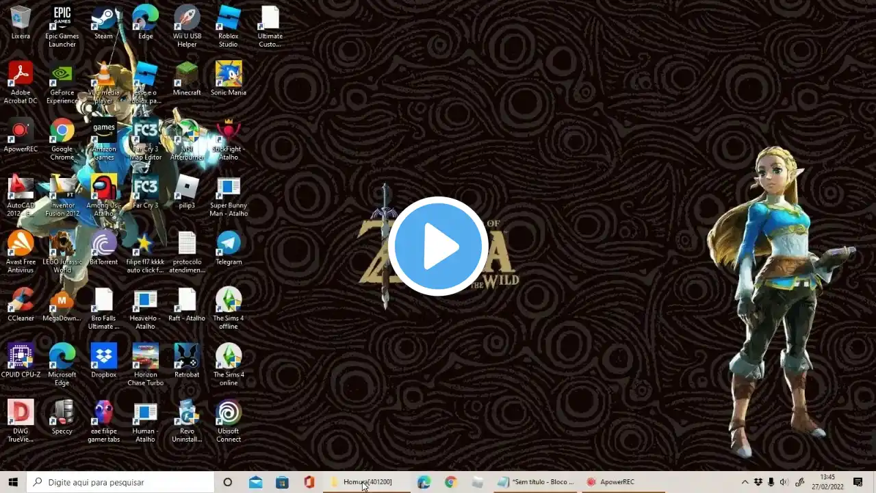Viewport: 876px width, 493px height.
Task: Launch the Epic Games Launcher shortcut
Action: (x=62, y=27)
